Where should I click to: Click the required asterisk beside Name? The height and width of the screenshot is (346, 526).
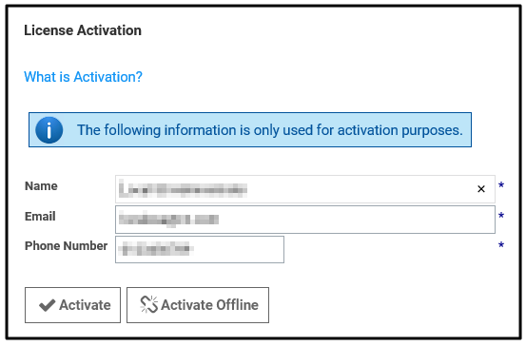[501, 185]
